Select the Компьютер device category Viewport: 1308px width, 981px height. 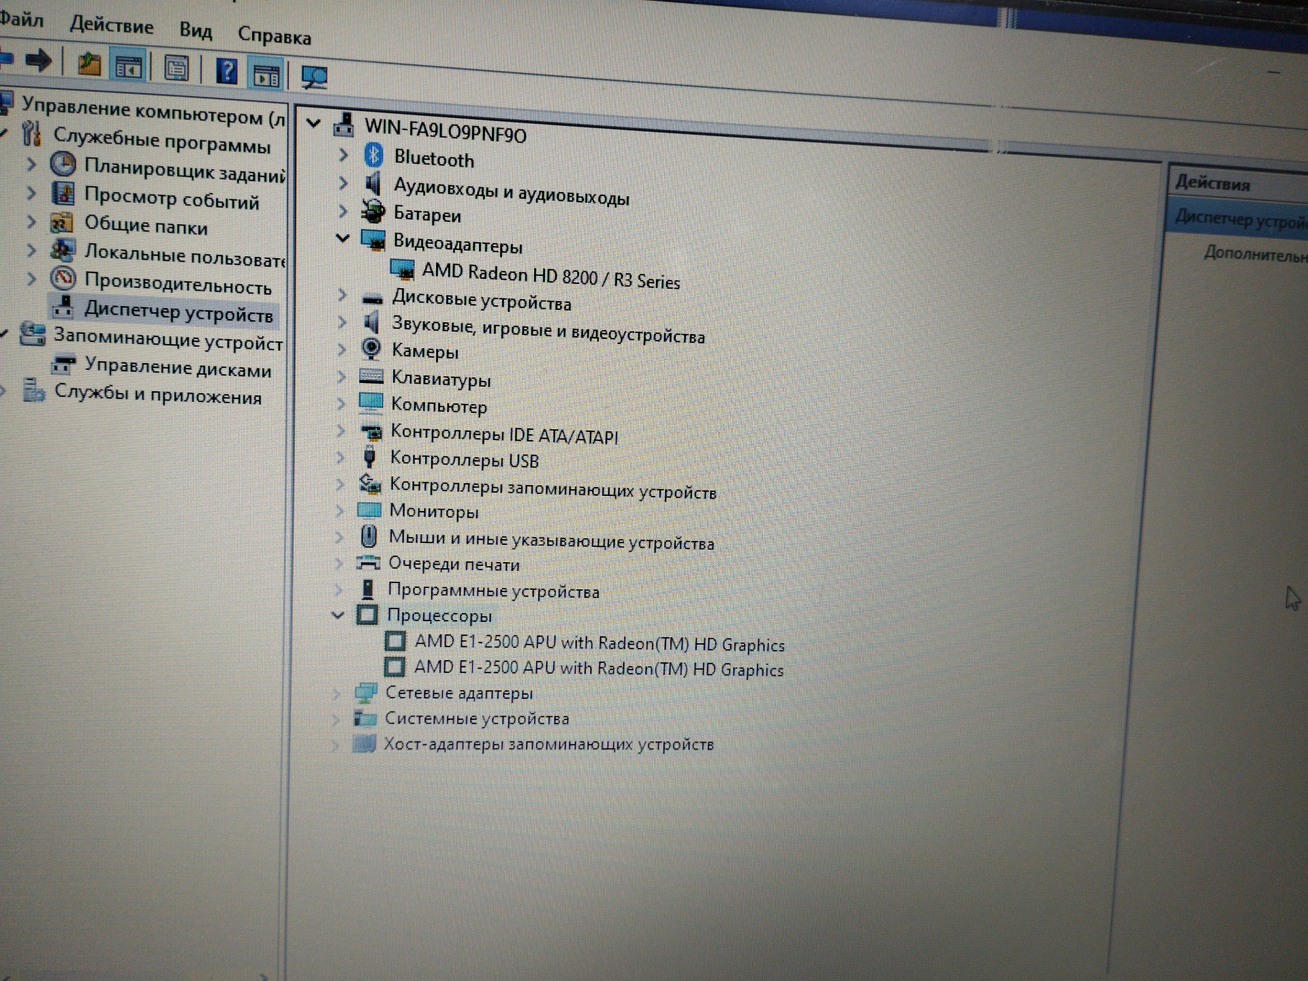pos(439,406)
